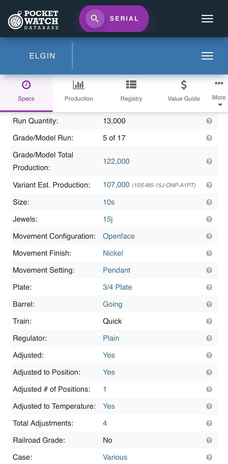The height and width of the screenshot is (464, 228).
Task: Click the purple SERIAL search button
Action: click(x=114, y=19)
